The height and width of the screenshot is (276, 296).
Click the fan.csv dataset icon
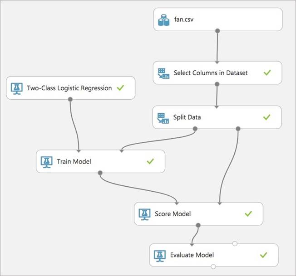(163, 20)
